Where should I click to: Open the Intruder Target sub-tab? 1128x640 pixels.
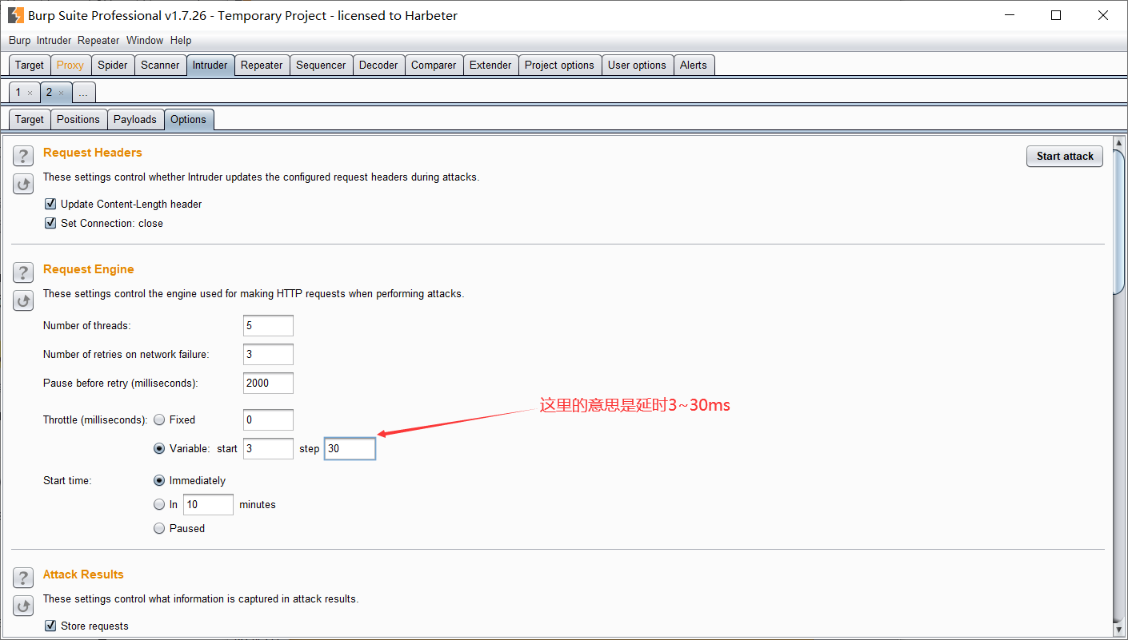(x=30, y=119)
